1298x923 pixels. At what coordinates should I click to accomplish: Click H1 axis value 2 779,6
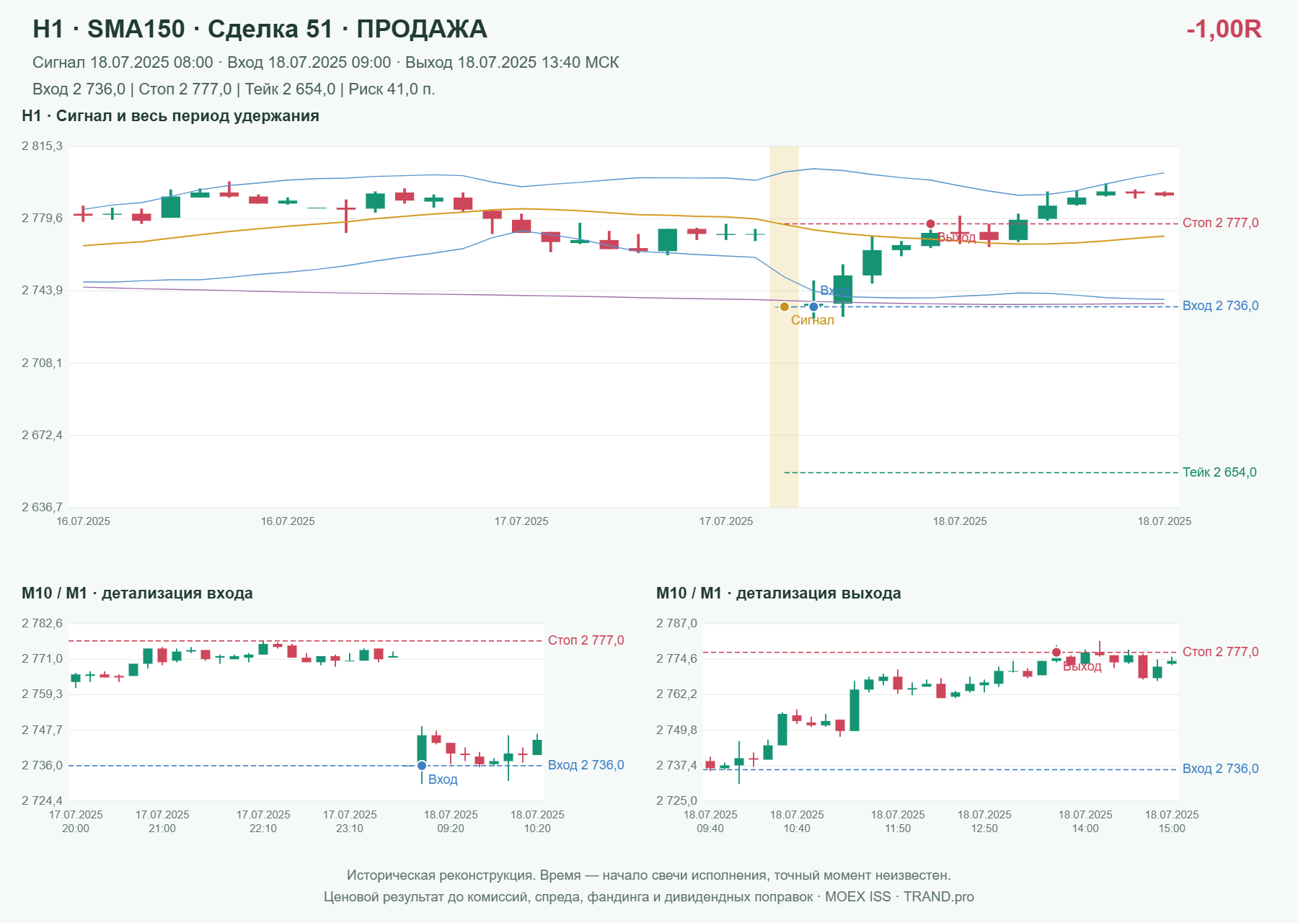42,218
